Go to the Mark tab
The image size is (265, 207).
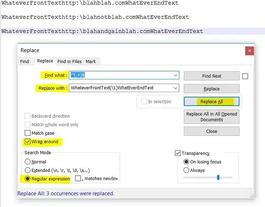[91, 61]
